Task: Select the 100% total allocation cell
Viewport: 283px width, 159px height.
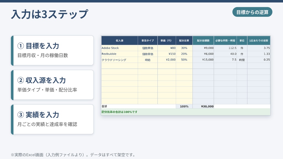Action: coord(184,106)
